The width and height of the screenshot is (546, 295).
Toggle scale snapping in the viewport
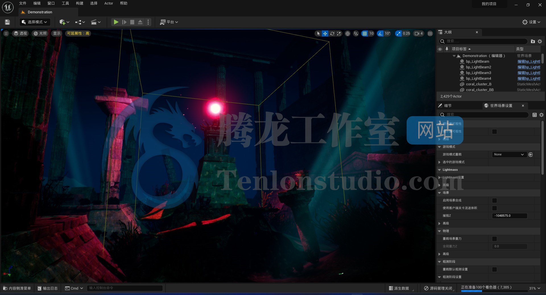tap(398, 33)
